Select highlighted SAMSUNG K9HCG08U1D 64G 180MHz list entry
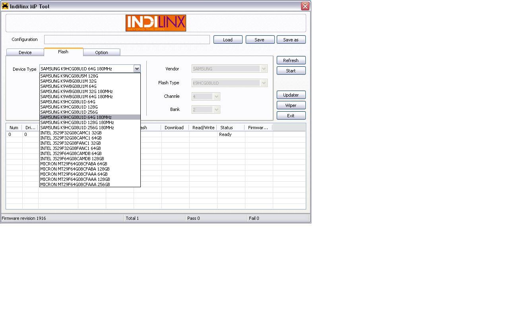 (90, 117)
